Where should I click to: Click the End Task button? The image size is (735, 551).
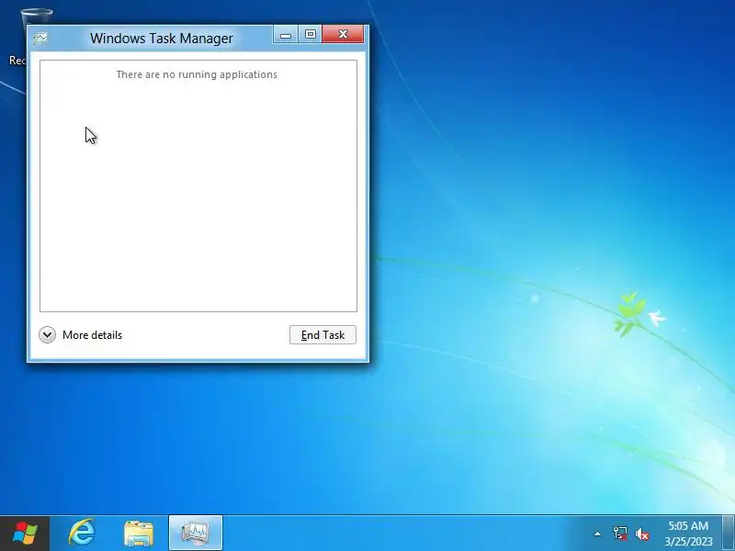[x=322, y=335]
